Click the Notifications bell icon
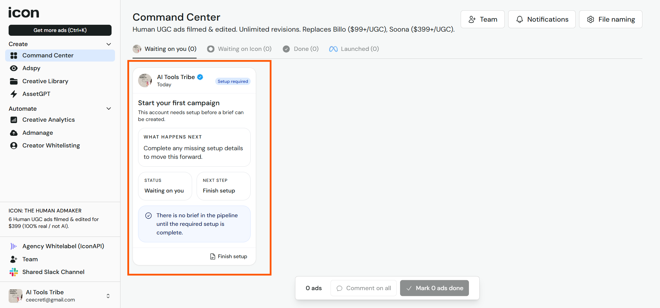The height and width of the screenshot is (308, 660). pyautogui.click(x=520, y=20)
